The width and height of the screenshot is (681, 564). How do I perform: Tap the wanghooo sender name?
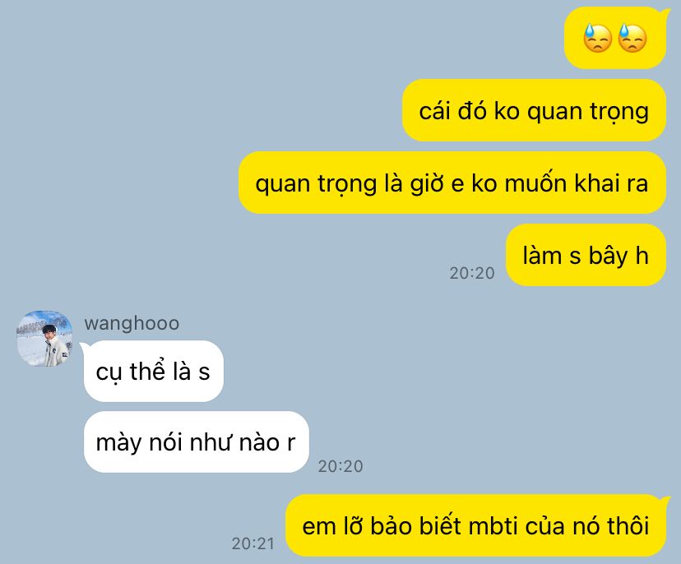(x=132, y=323)
